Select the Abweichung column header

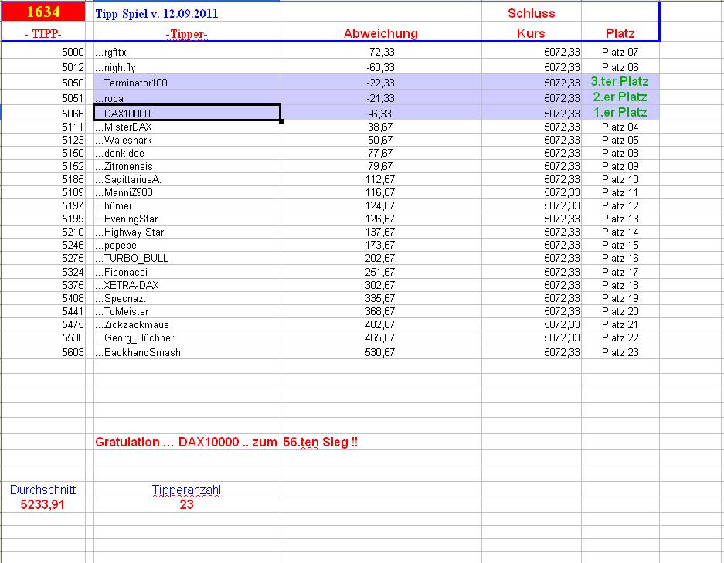(382, 33)
